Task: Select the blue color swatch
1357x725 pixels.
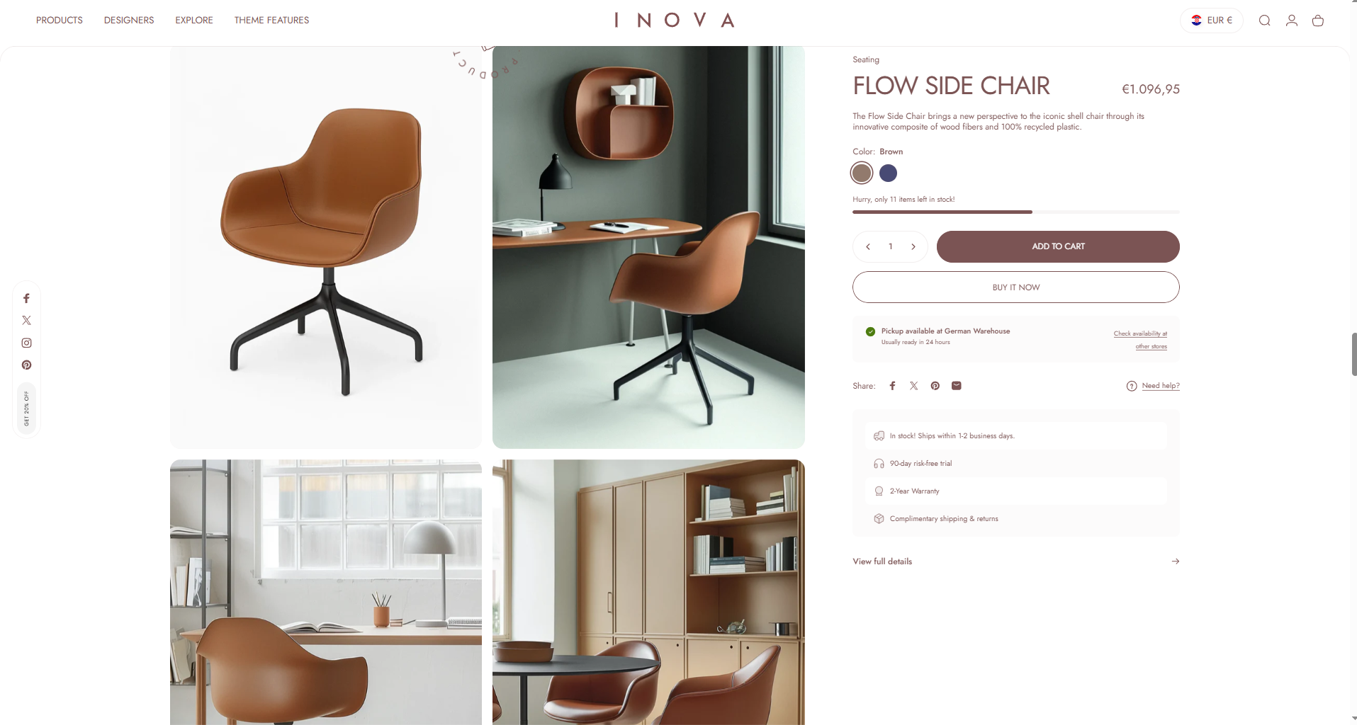Action: pos(888,173)
